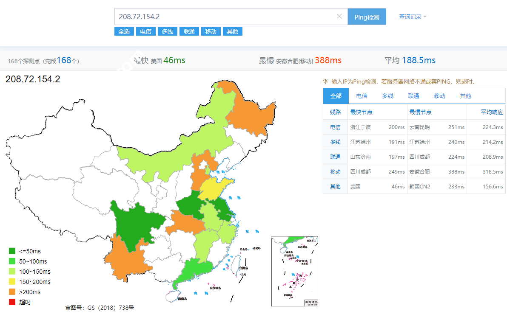Click the 224.3ms average value
The width and height of the screenshot is (507, 317).
493,127
